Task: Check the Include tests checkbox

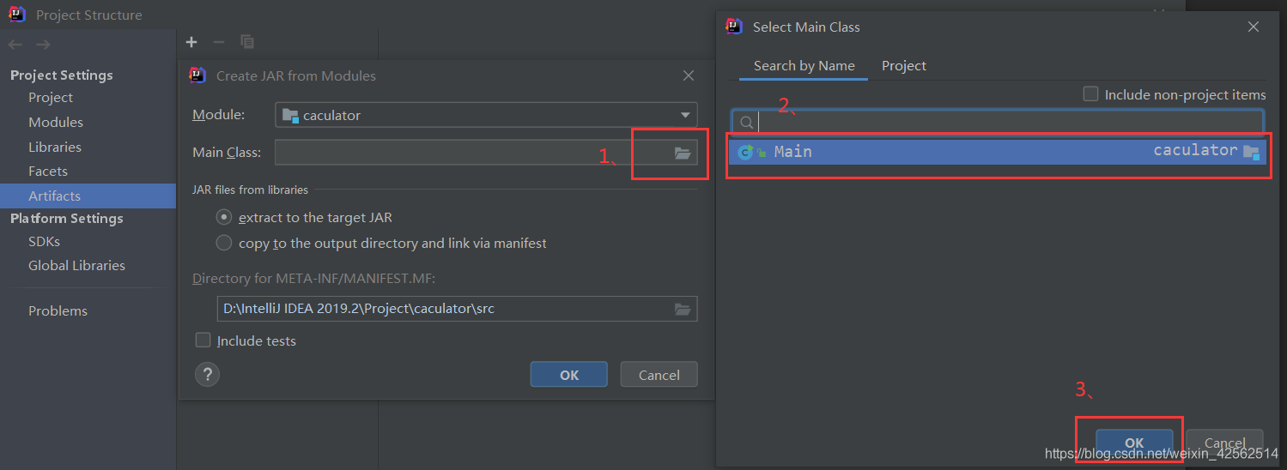Action: coord(203,340)
